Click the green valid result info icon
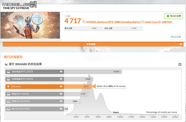 168,16
